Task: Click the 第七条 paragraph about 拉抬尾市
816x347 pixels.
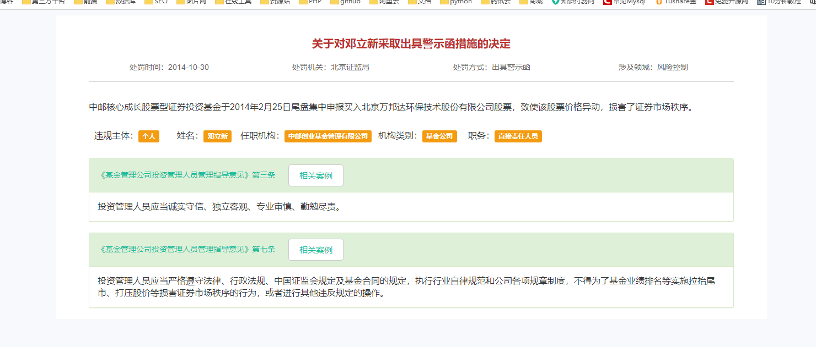Action: click(406, 287)
